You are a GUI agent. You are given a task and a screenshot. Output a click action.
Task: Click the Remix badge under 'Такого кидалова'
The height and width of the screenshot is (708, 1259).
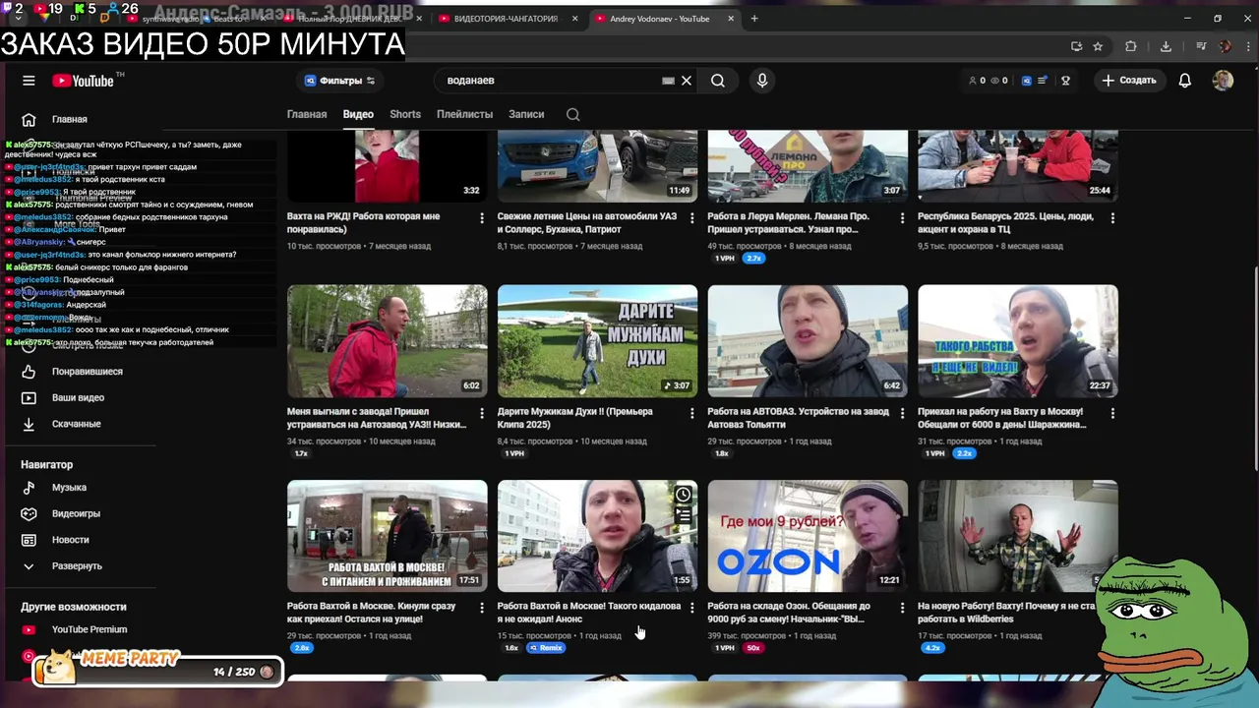coord(546,648)
